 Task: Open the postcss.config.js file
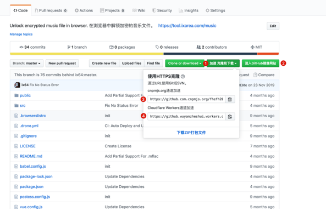pyautogui.click(x=35, y=197)
